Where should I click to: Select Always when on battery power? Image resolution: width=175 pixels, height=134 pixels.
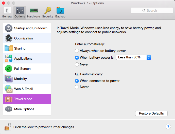(77, 51)
